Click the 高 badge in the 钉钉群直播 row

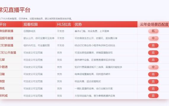tap(153, 45)
